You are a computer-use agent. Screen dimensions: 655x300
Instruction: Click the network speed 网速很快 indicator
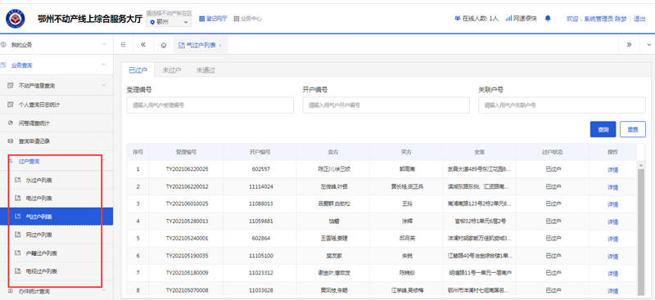(521, 18)
